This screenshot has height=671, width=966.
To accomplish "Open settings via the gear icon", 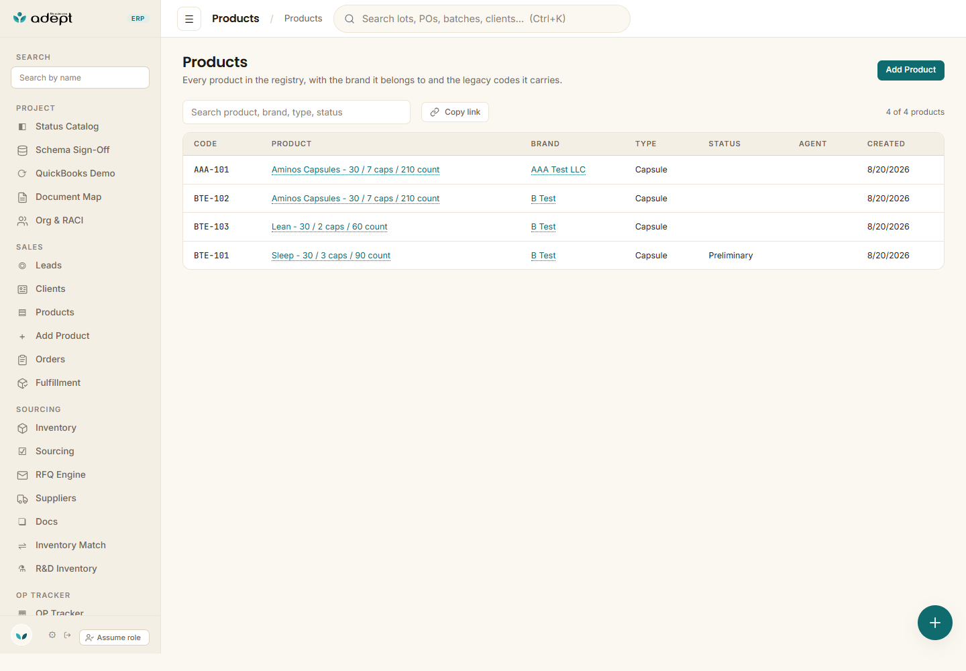I will (52, 635).
